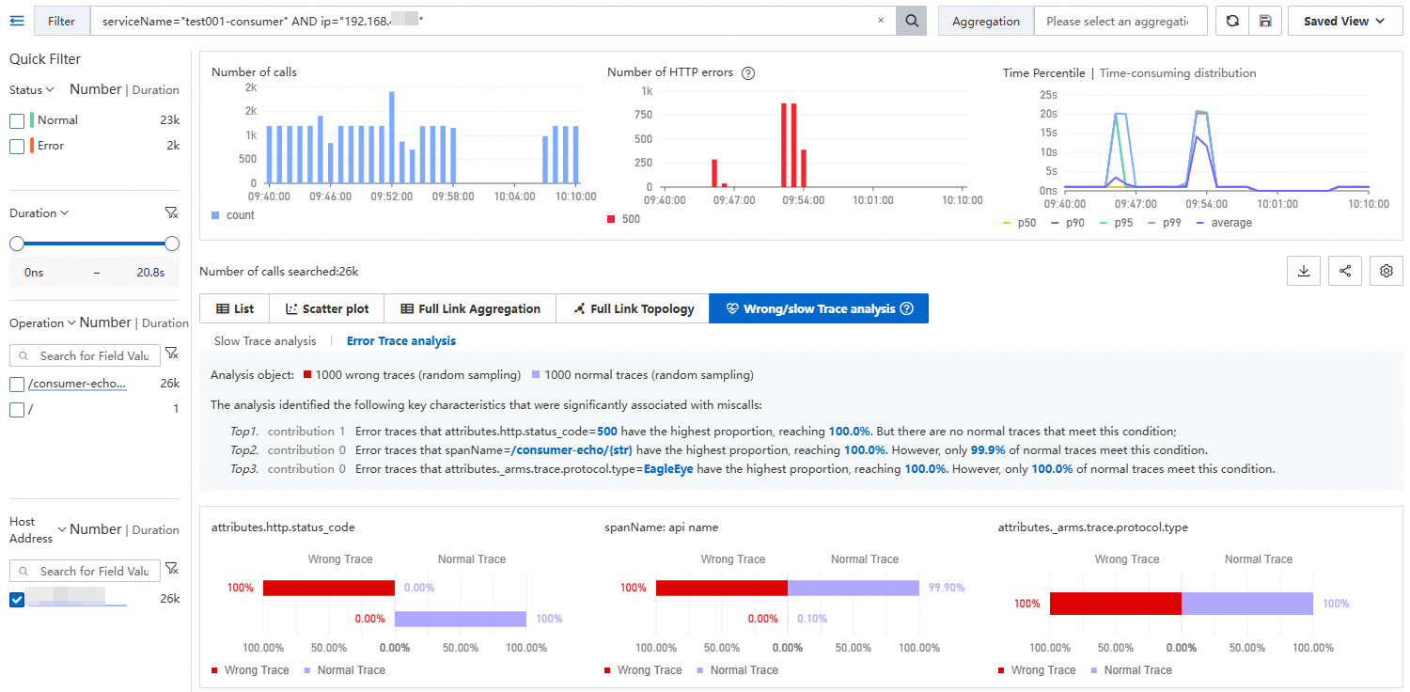The image size is (1410, 692).
Task: Click the search magnifier icon in filter bar
Action: tap(911, 21)
